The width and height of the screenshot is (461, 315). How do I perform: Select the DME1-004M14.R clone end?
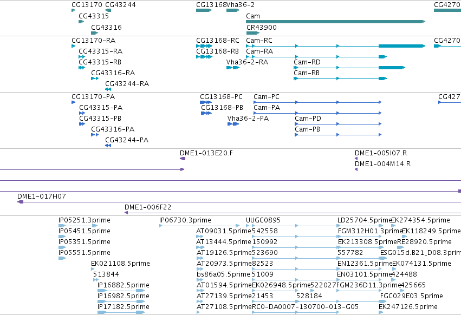click(356, 169)
